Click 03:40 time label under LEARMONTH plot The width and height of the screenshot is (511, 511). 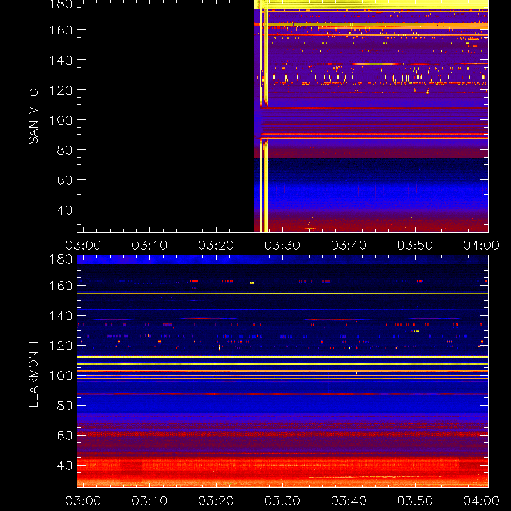click(x=349, y=501)
